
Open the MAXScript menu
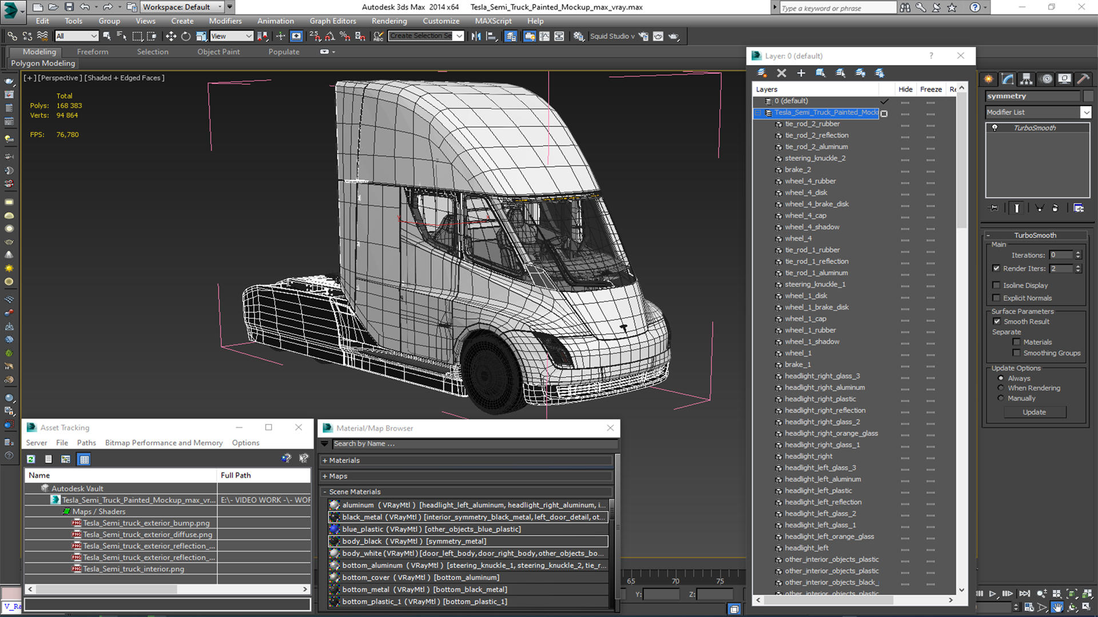pos(493,21)
